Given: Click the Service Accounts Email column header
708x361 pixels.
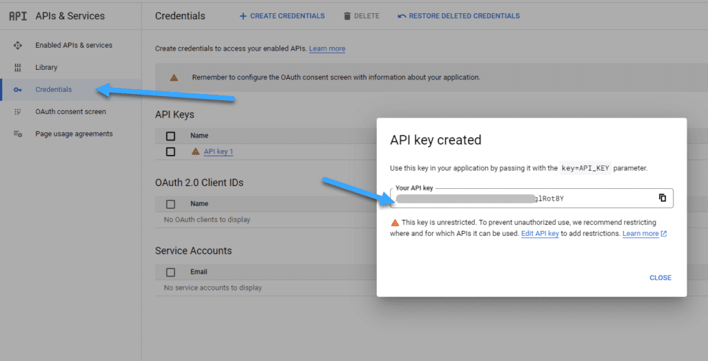Looking at the screenshot, I should [x=198, y=272].
